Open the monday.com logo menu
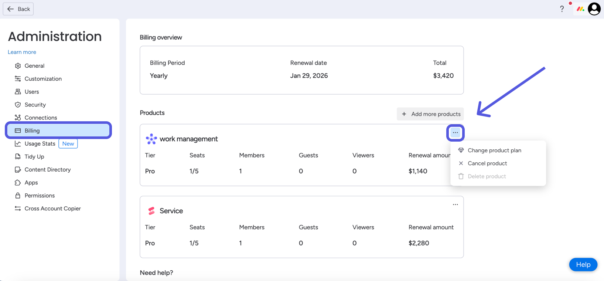604x281 pixels. [580, 9]
